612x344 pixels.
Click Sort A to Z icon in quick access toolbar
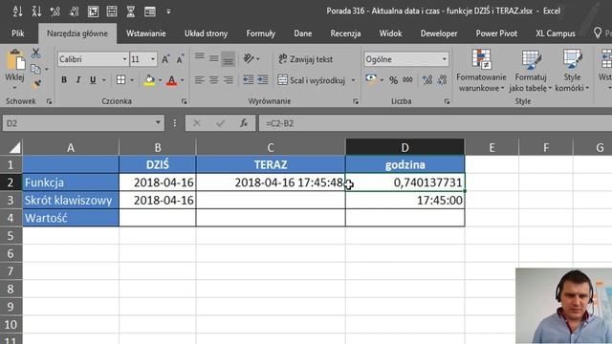pyautogui.click(x=17, y=11)
